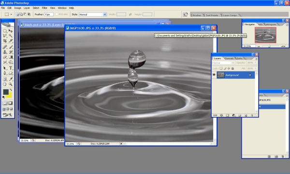
Task: Open the Navigator panel flyout menu
Action: (287, 25)
